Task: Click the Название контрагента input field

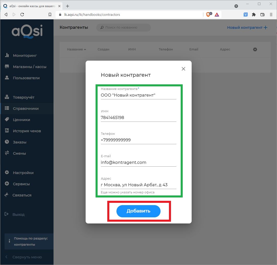Action: tap(138, 95)
